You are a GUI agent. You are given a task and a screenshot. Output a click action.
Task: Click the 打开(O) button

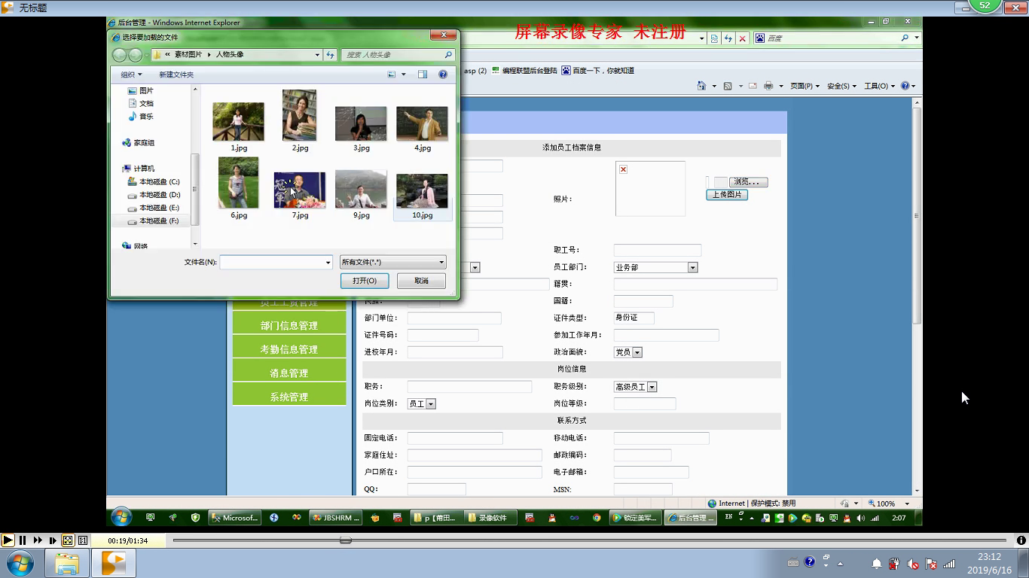(x=365, y=281)
